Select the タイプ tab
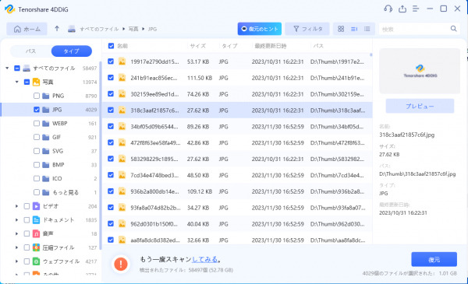This screenshot has width=468, height=284. coord(72,51)
